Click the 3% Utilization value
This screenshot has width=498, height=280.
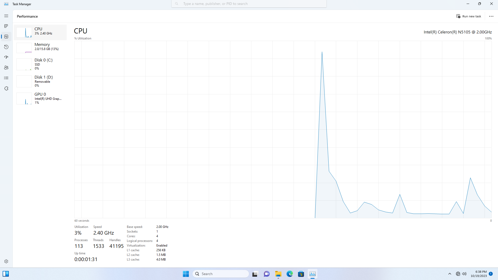coord(78,233)
